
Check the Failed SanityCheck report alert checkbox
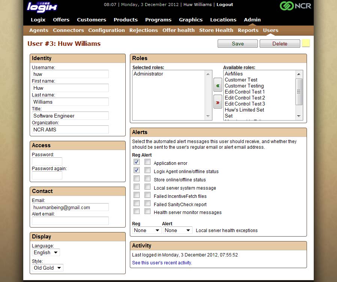pos(147,203)
